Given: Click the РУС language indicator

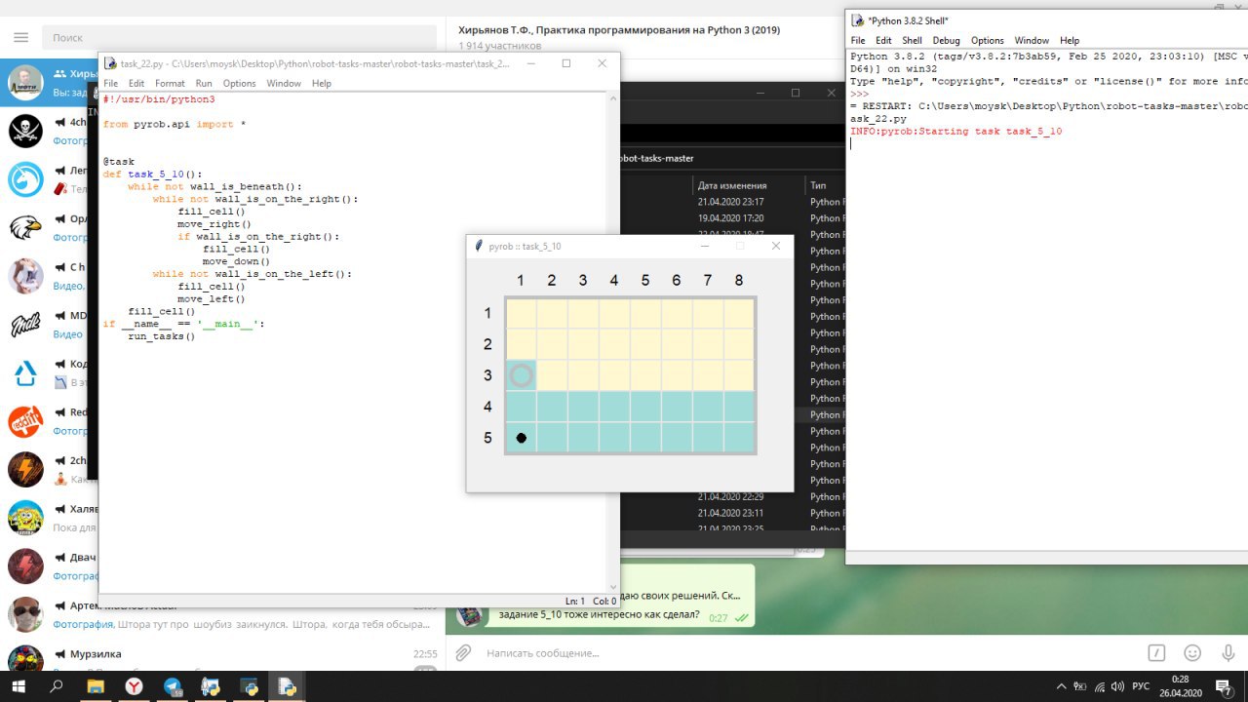Looking at the screenshot, I should click(1140, 687).
